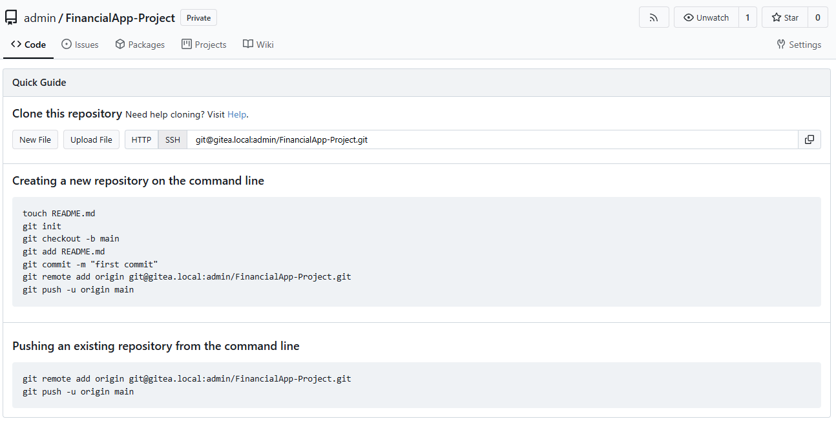Switch clone URL to HTTP
Image resolution: width=836 pixels, height=421 pixels.
pyautogui.click(x=141, y=139)
